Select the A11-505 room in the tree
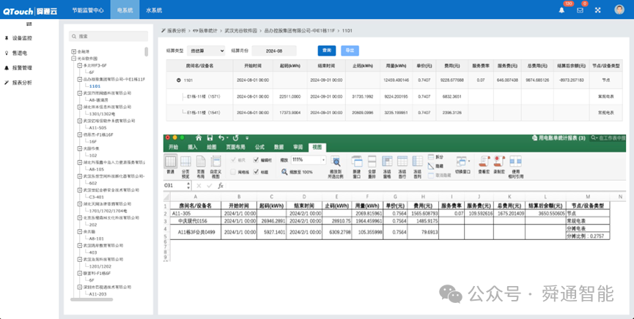This screenshot has width=634, height=319. [97, 127]
